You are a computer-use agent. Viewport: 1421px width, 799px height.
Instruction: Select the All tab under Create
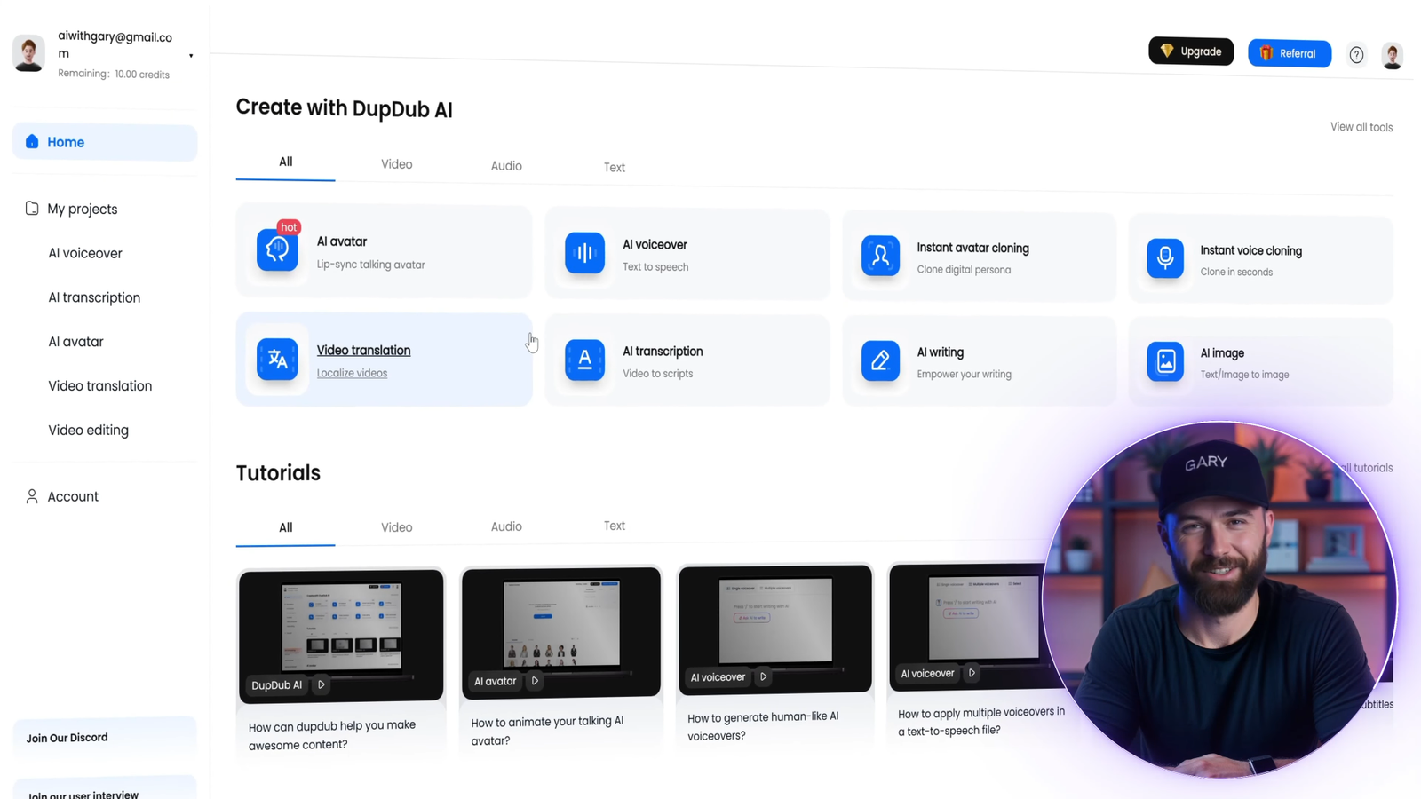285,162
